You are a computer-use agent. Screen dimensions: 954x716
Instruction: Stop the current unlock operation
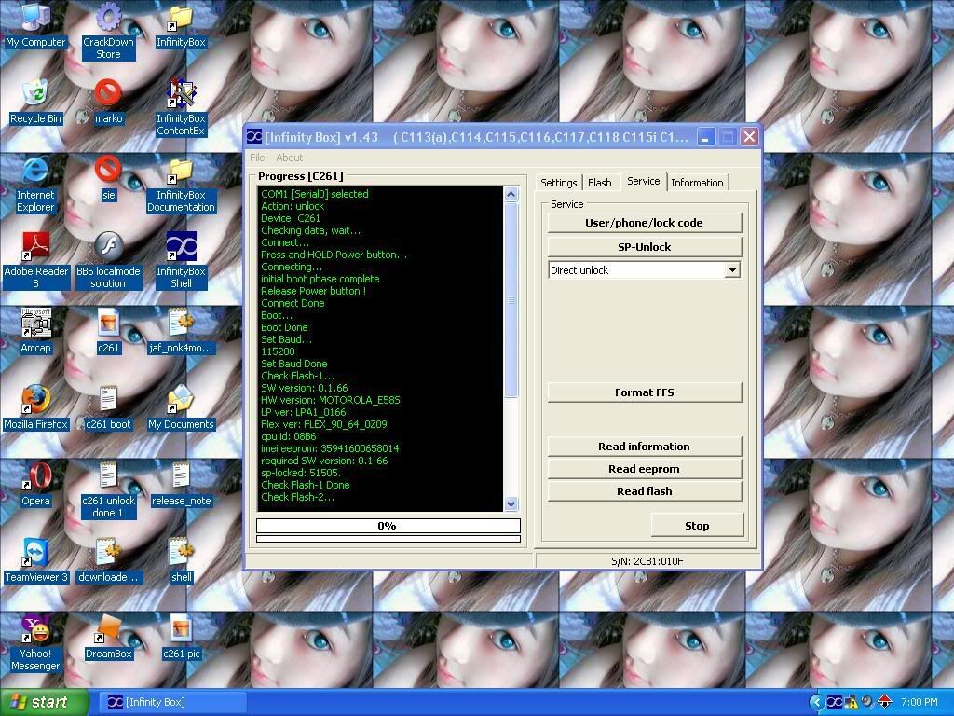click(x=697, y=526)
